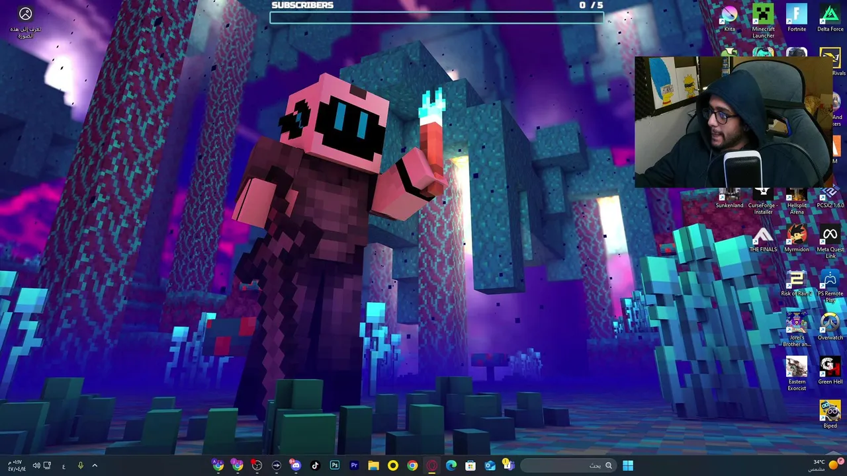
Task: Open the Krita desktop shortcut
Action: 729,19
